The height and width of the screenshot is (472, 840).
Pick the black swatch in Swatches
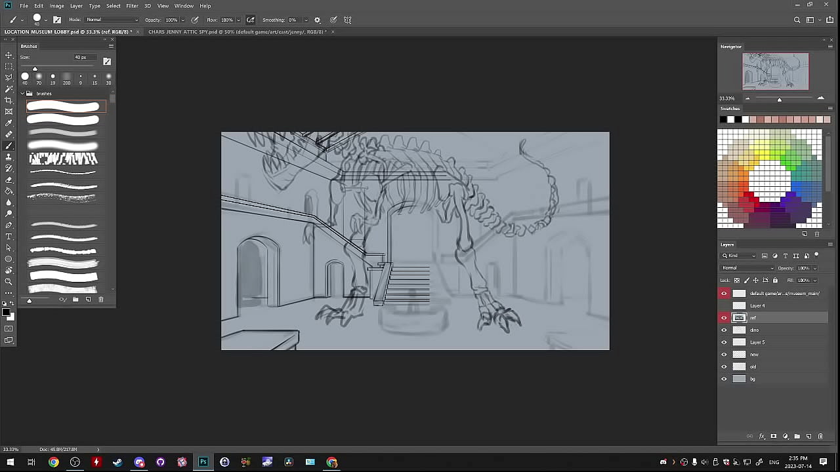723,119
